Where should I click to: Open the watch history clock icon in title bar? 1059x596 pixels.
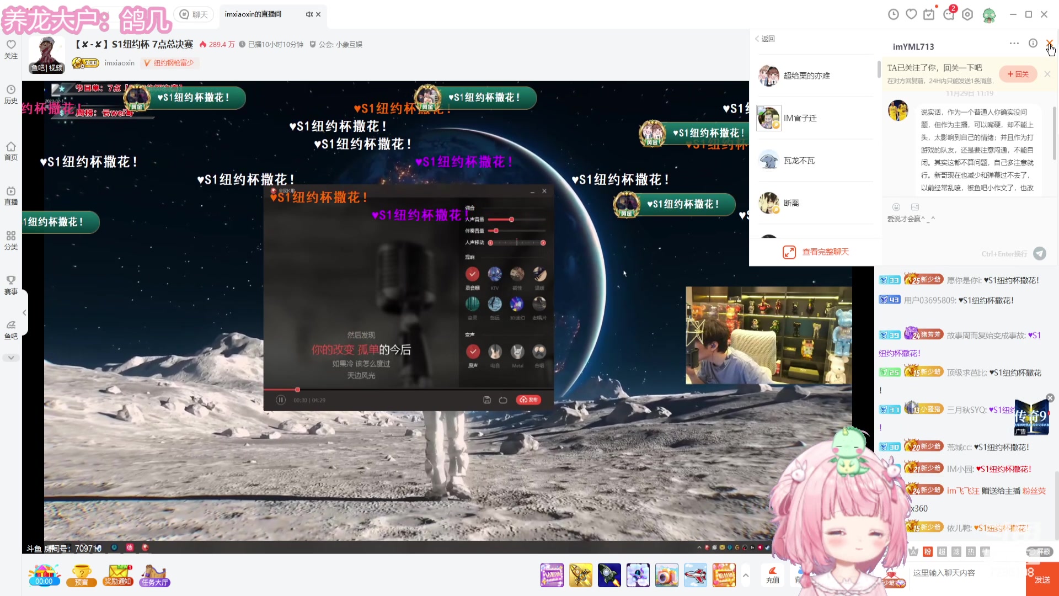[x=893, y=14]
